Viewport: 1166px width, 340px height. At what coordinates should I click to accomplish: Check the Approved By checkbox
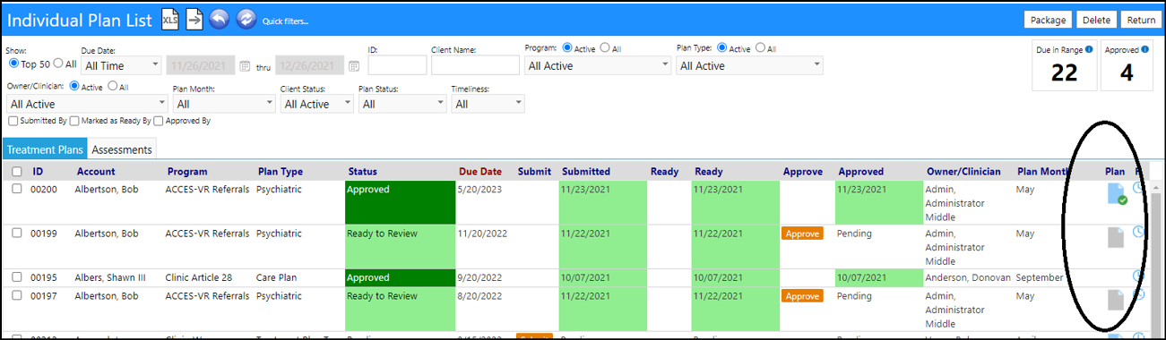[159, 121]
